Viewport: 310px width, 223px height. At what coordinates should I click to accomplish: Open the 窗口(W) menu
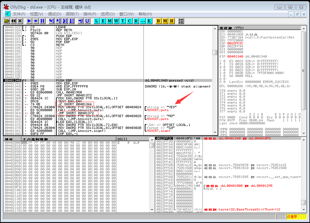click(x=127, y=14)
